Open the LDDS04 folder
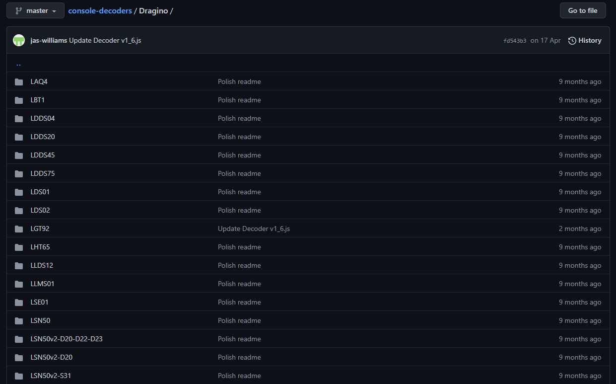The height and width of the screenshot is (384, 616). pos(43,118)
